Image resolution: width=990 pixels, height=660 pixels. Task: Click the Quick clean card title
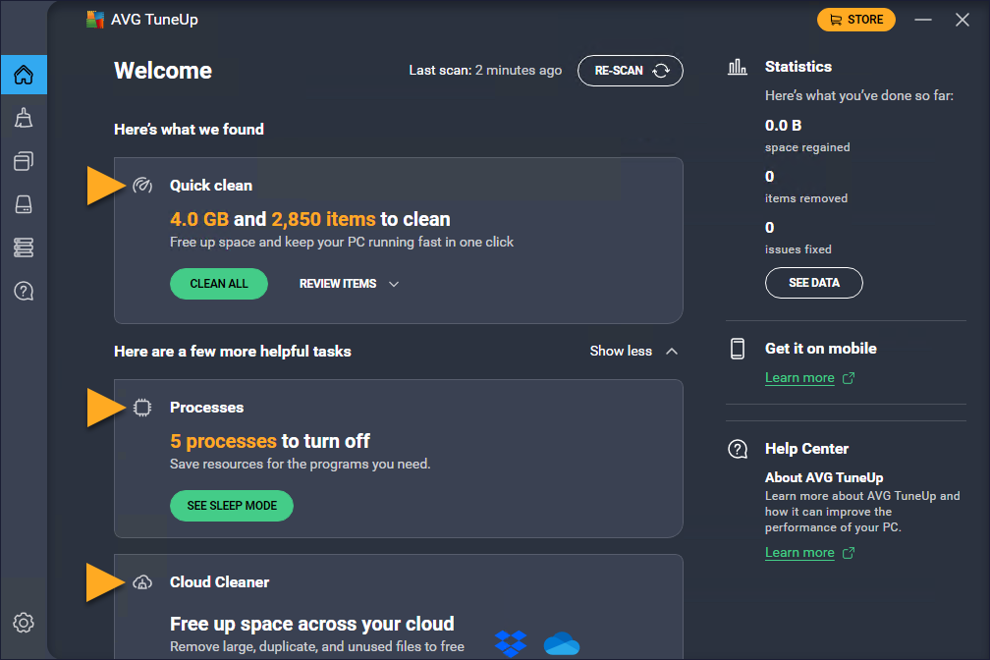(x=211, y=185)
